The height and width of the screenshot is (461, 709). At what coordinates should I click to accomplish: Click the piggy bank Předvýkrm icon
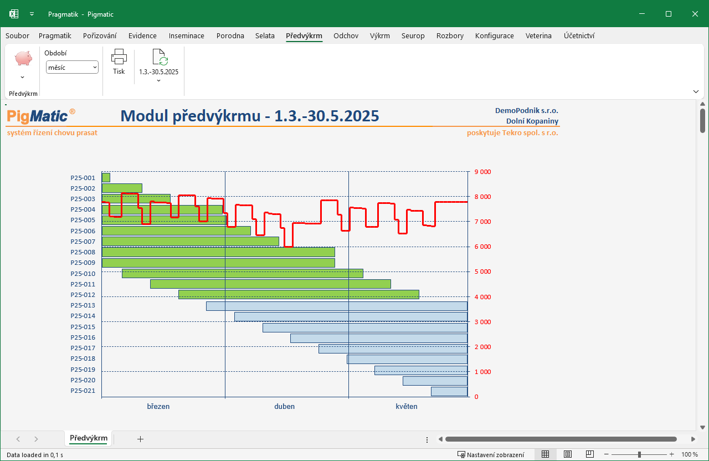(x=23, y=58)
